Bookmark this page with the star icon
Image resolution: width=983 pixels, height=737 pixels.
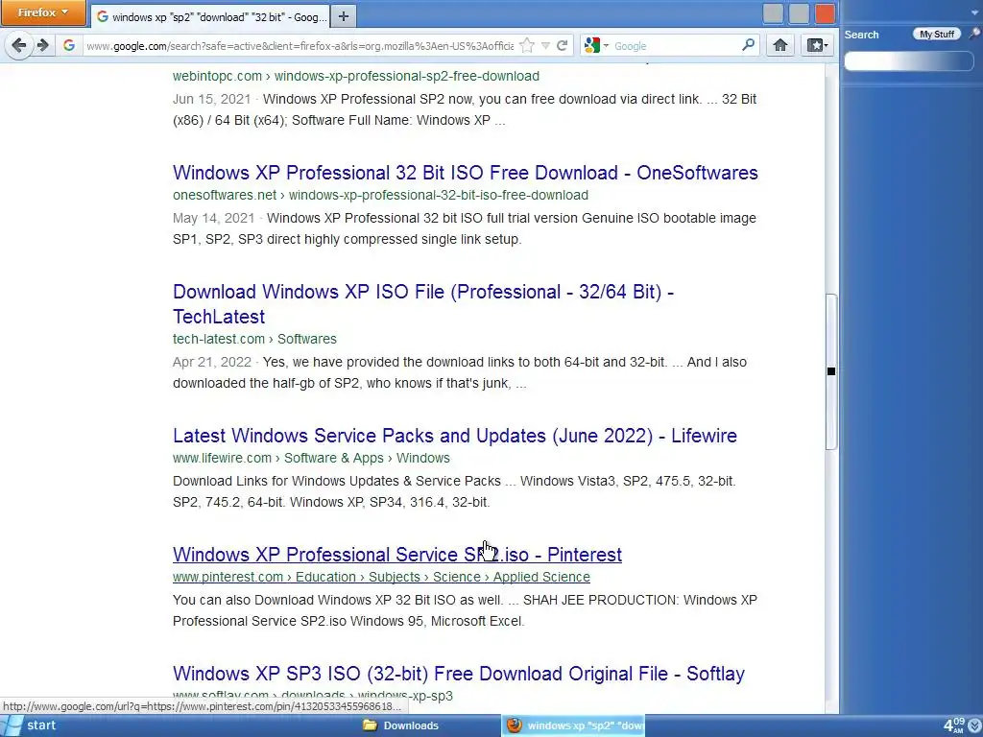tap(527, 46)
